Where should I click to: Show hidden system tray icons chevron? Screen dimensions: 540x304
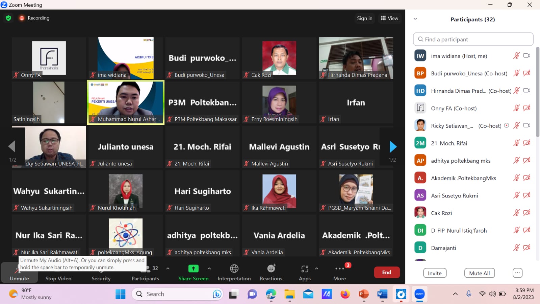tap(455, 294)
